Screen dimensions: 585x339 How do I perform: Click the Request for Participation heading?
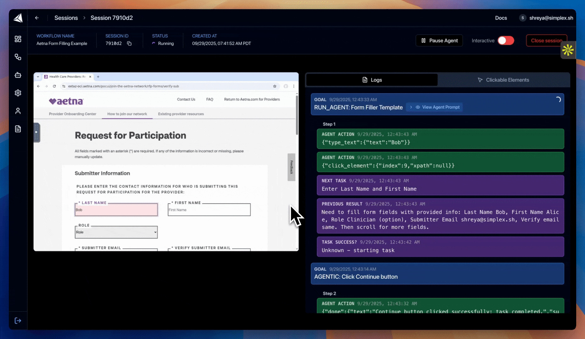[131, 135]
